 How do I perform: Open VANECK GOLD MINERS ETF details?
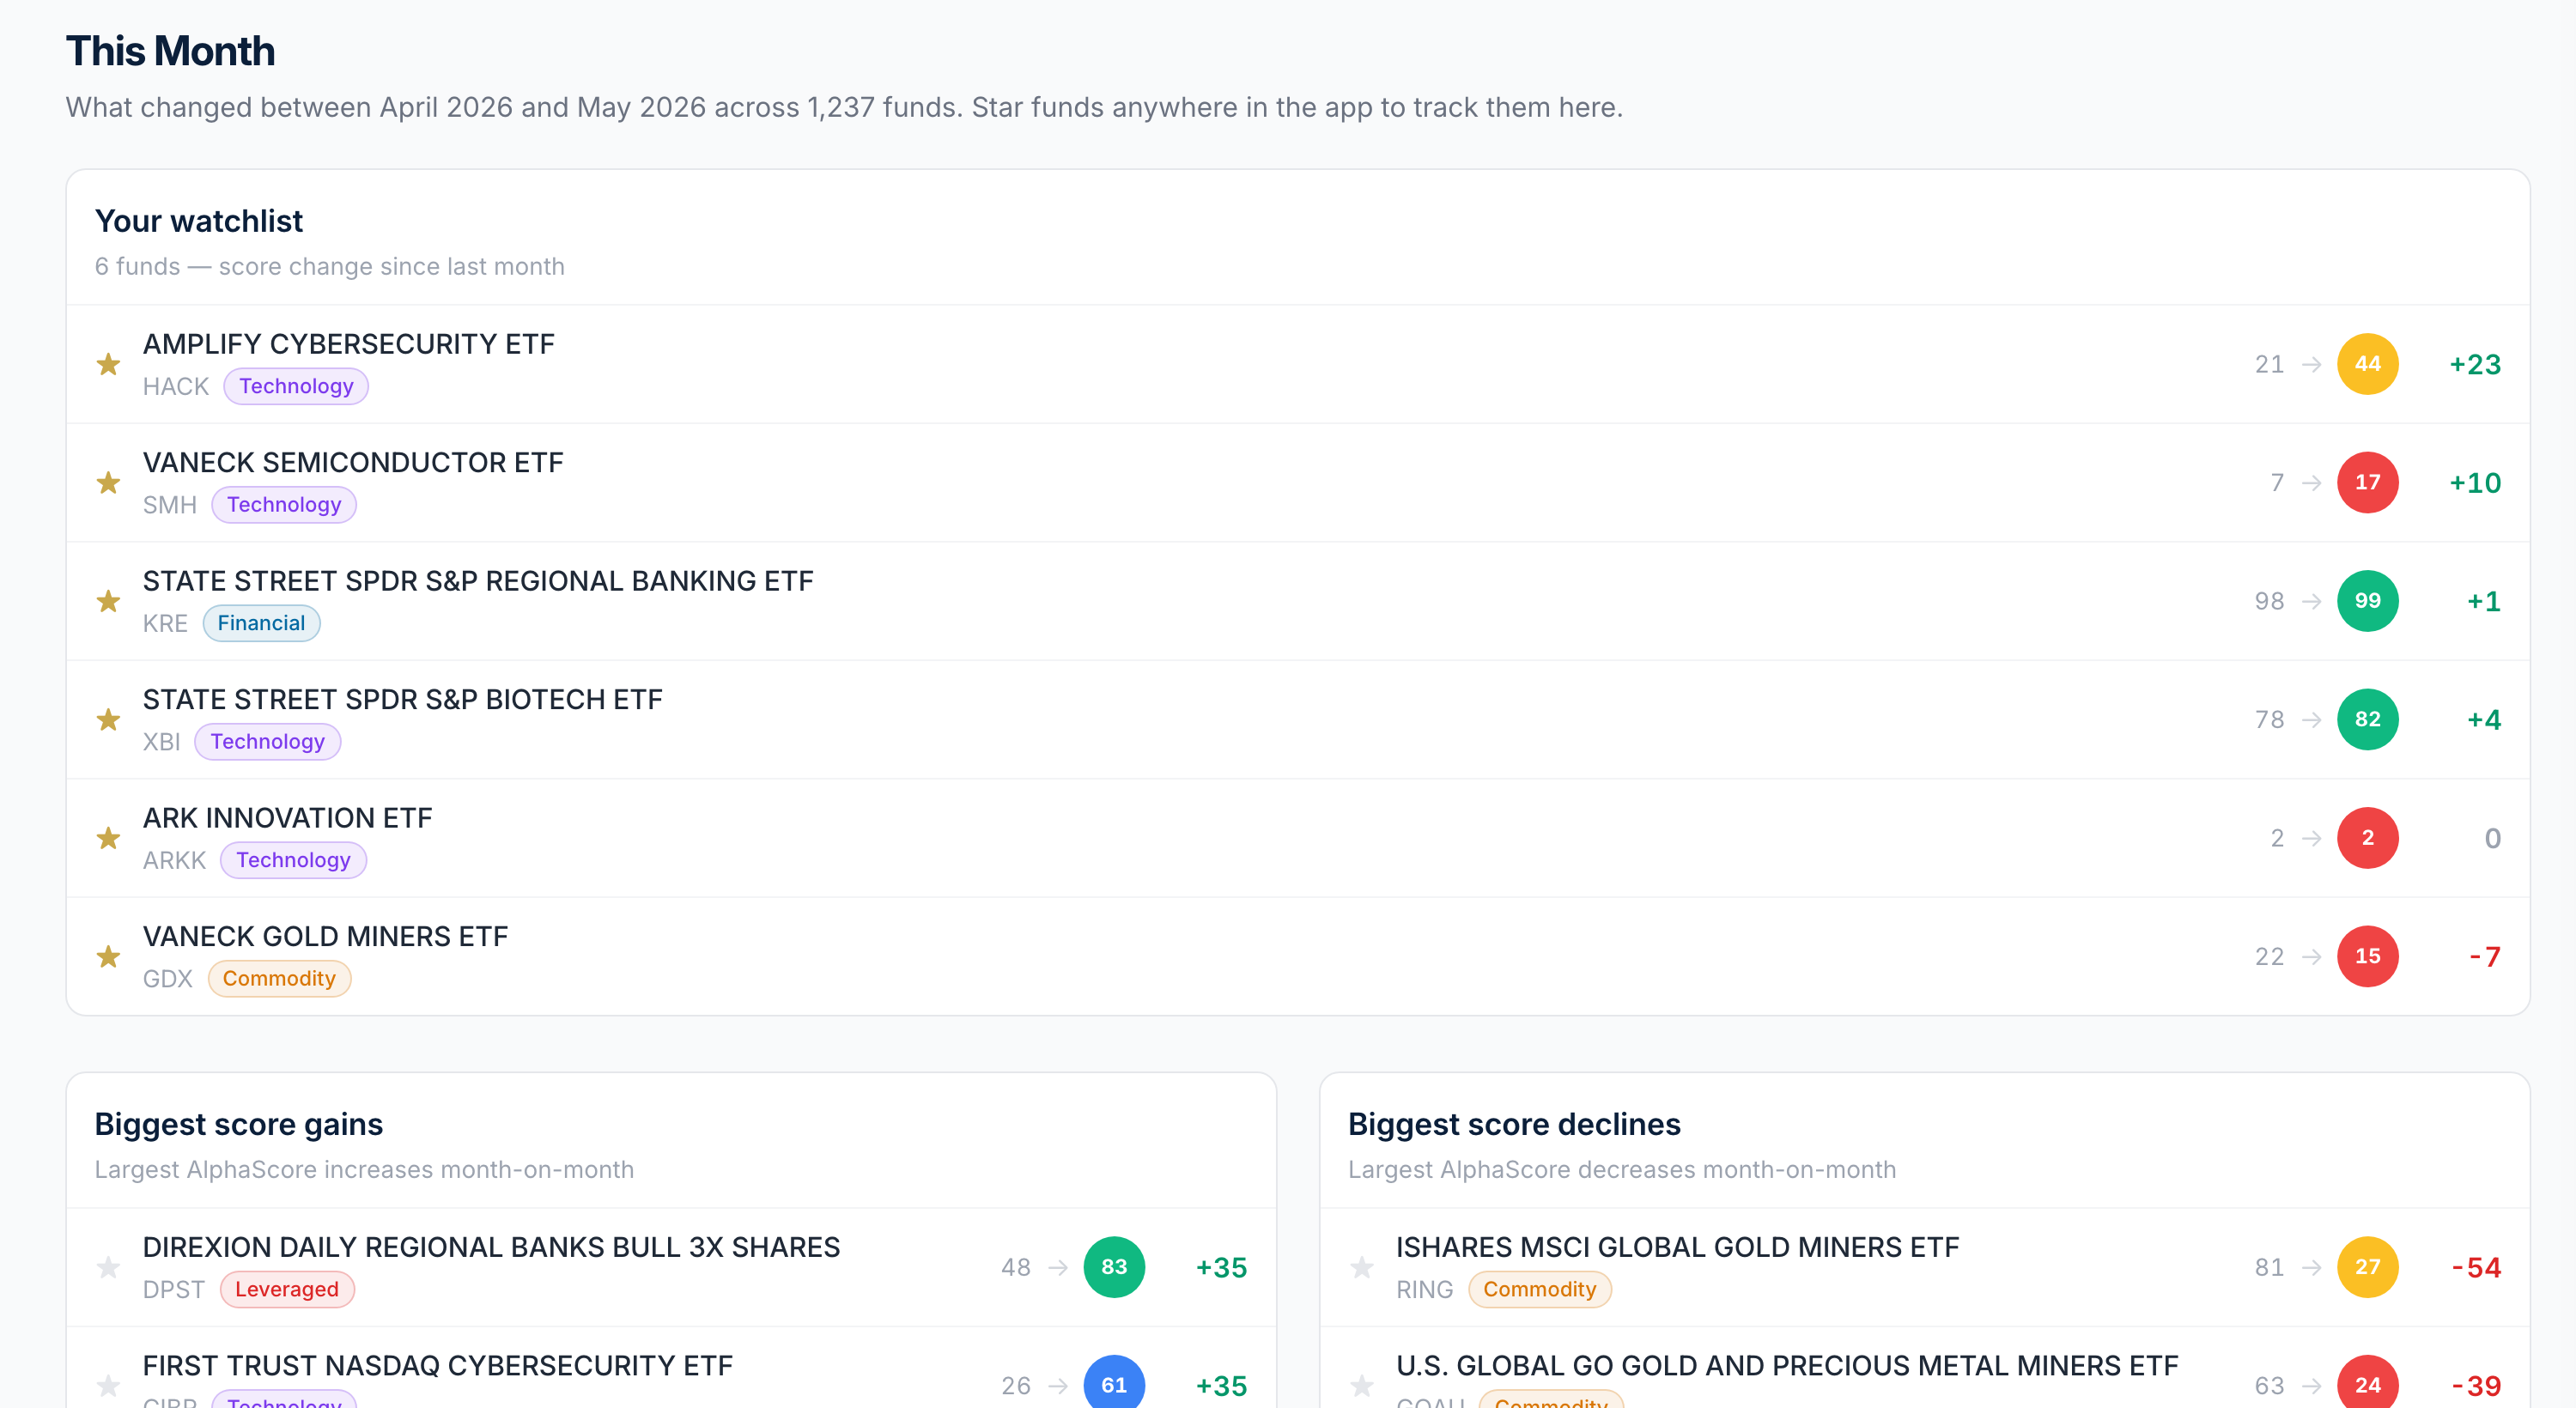click(x=325, y=937)
